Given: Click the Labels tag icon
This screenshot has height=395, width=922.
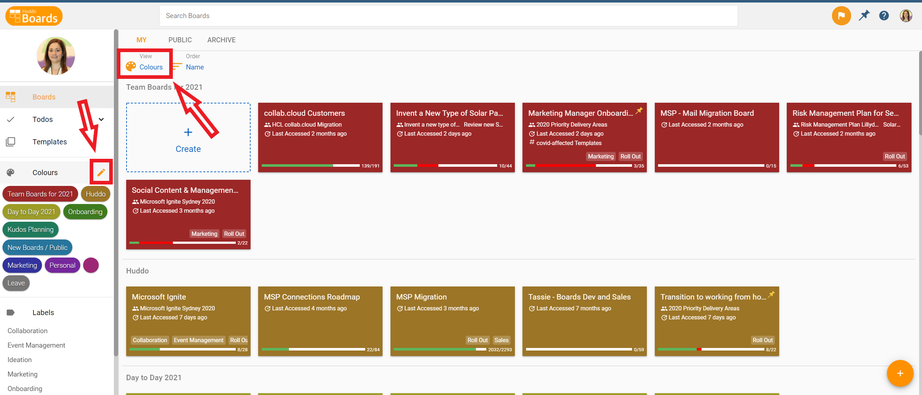Looking at the screenshot, I should (10, 313).
